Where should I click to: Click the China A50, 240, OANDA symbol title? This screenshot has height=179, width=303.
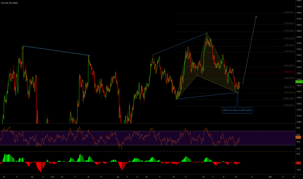(x=9, y=3)
